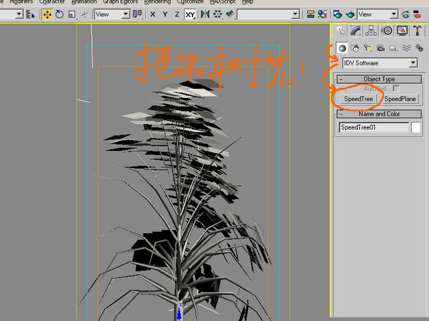Click the SpeedPlane button
The width and height of the screenshot is (429, 321).
pyautogui.click(x=400, y=99)
